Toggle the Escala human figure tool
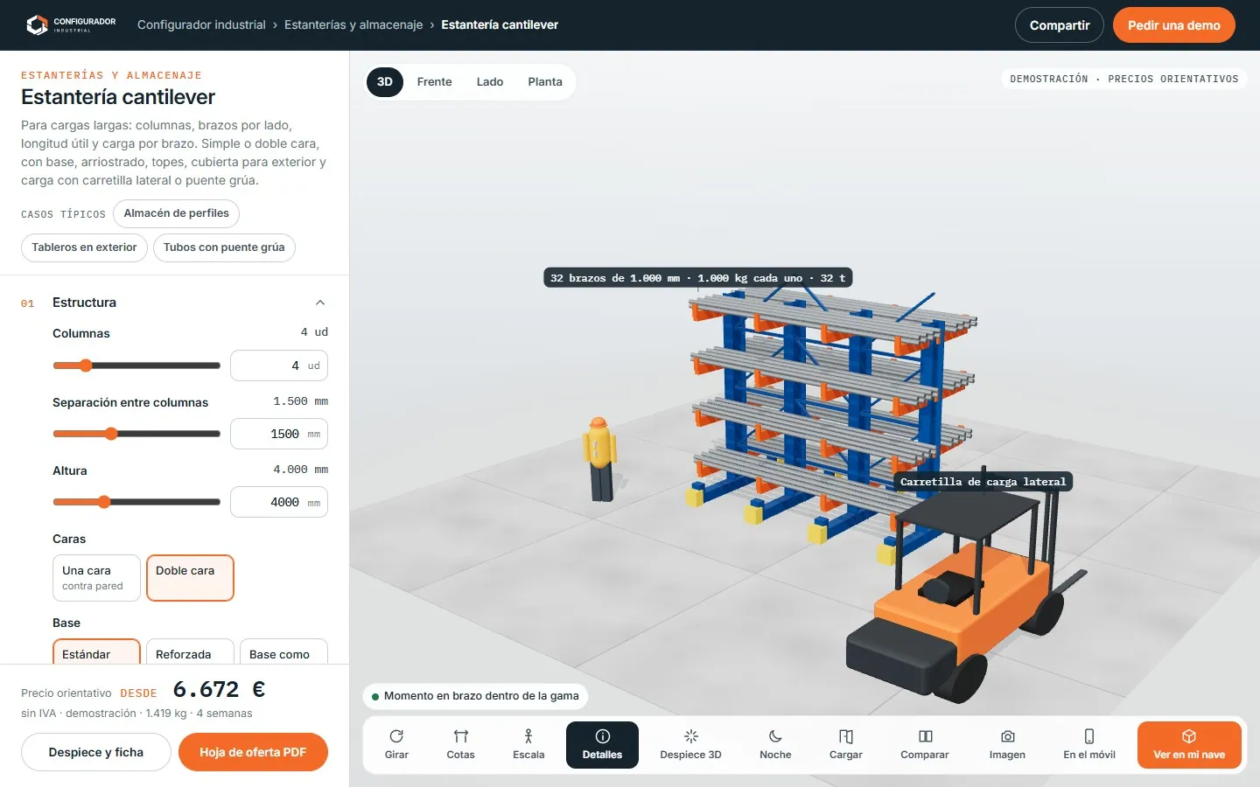This screenshot has height=787, width=1260. coord(528,745)
